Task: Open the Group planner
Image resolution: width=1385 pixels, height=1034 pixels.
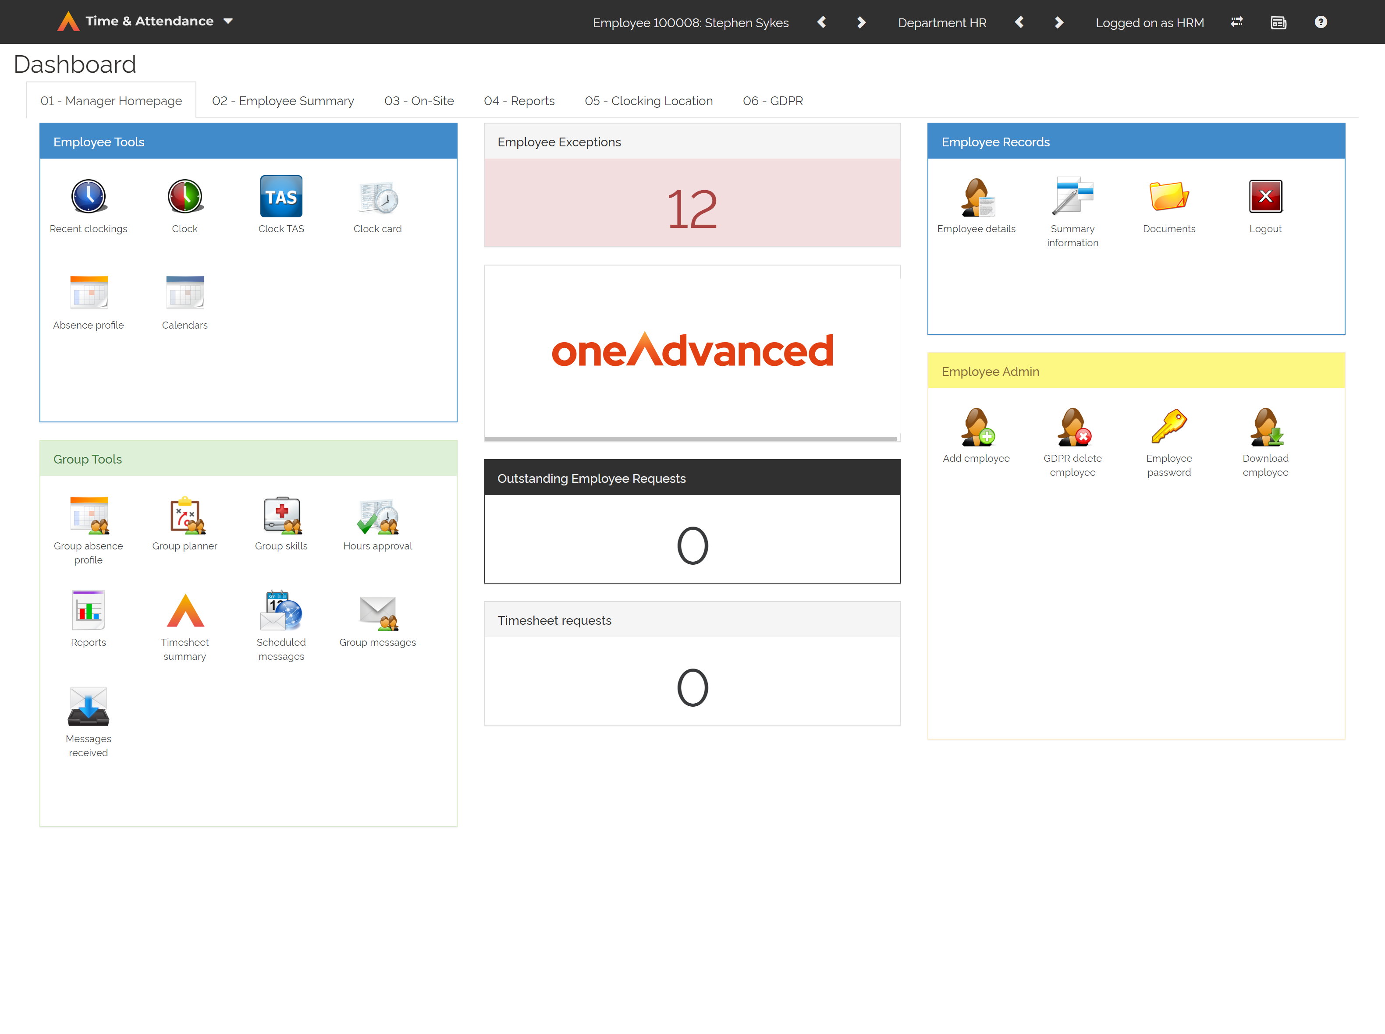Action: (x=185, y=515)
